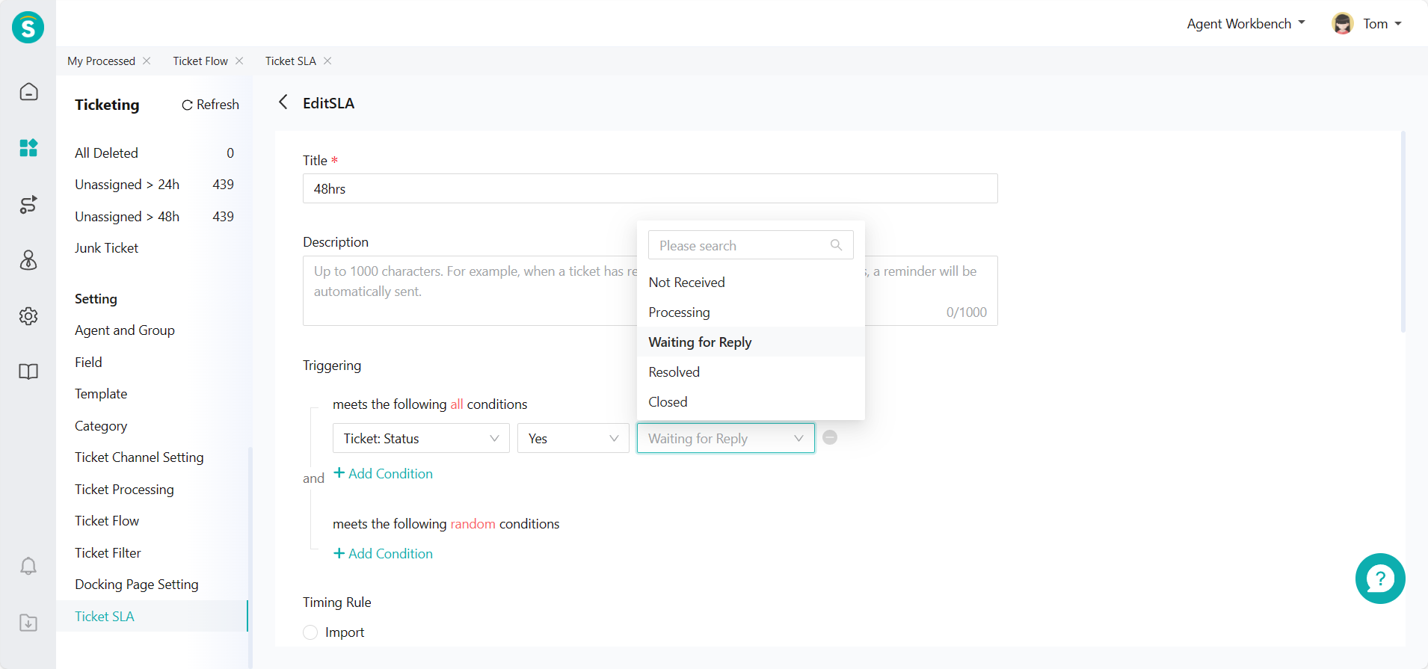Click the back arrow beside EditSLA

[283, 102]
